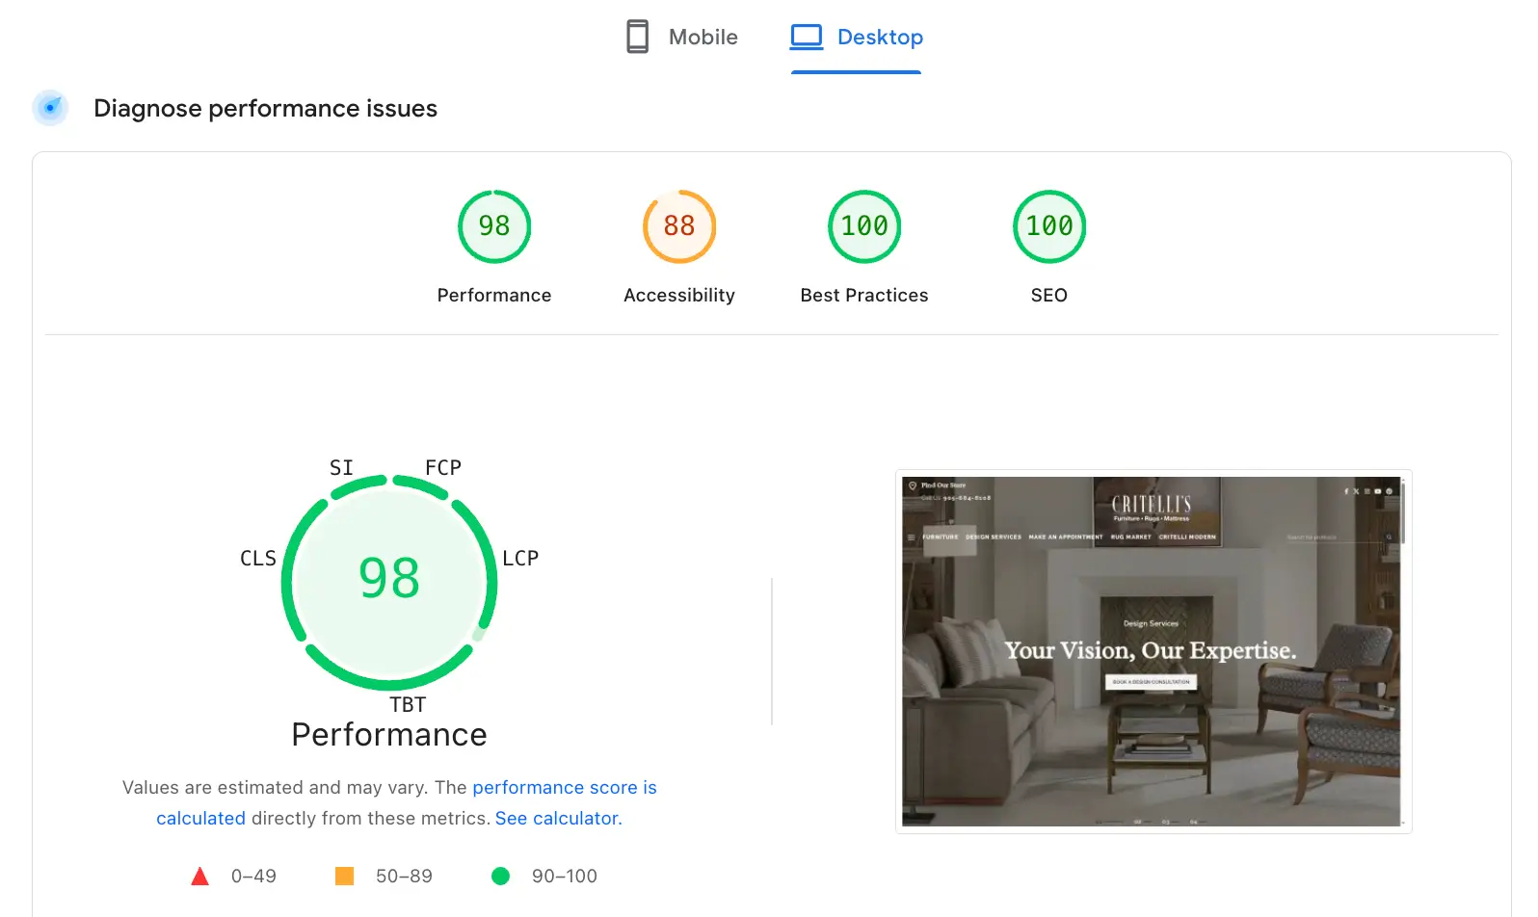Select the Performance 98 score gauge at top
1538x917 pixels.
click(x=493, y=227)
